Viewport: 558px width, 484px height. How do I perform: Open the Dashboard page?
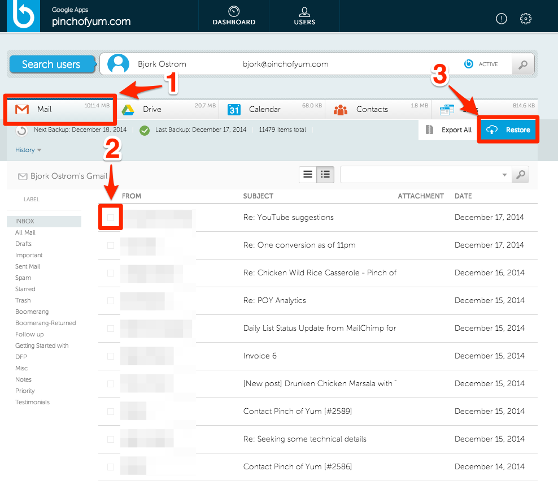(x=234, y=16)
